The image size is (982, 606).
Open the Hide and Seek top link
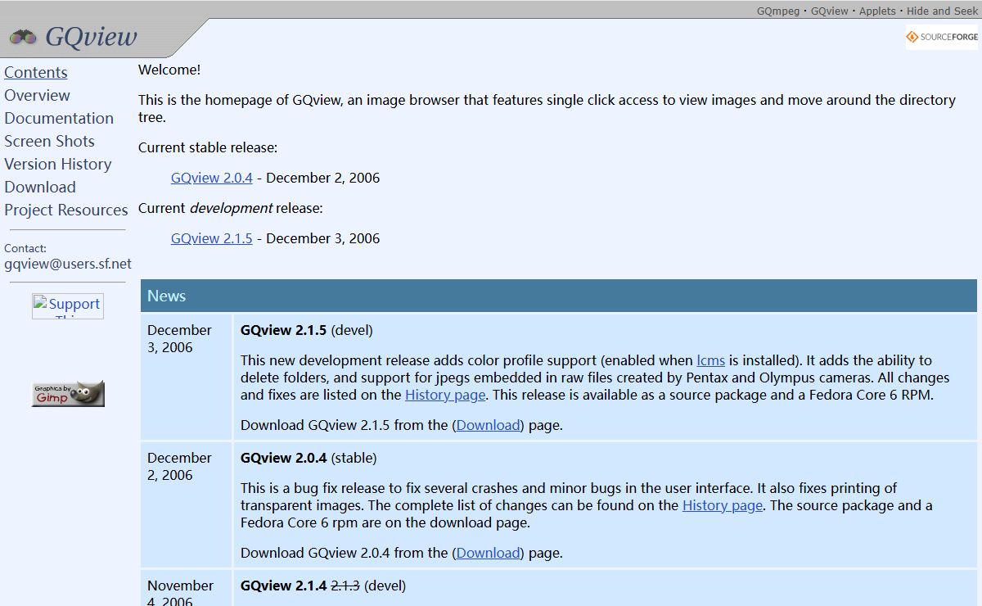(942, 11)
